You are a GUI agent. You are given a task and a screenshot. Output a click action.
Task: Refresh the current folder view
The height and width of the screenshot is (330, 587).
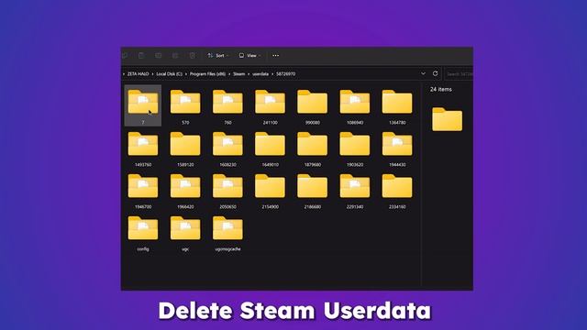point(435,73)
